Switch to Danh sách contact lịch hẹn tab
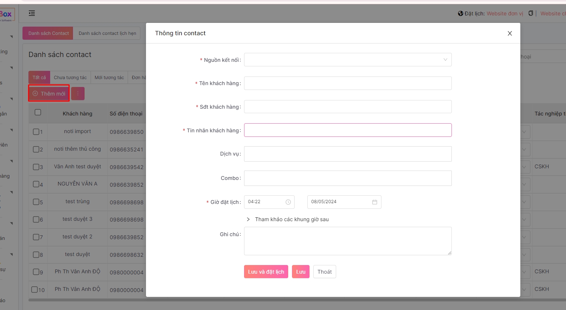This screenshot has width=566, height=310. coord(107,33)
